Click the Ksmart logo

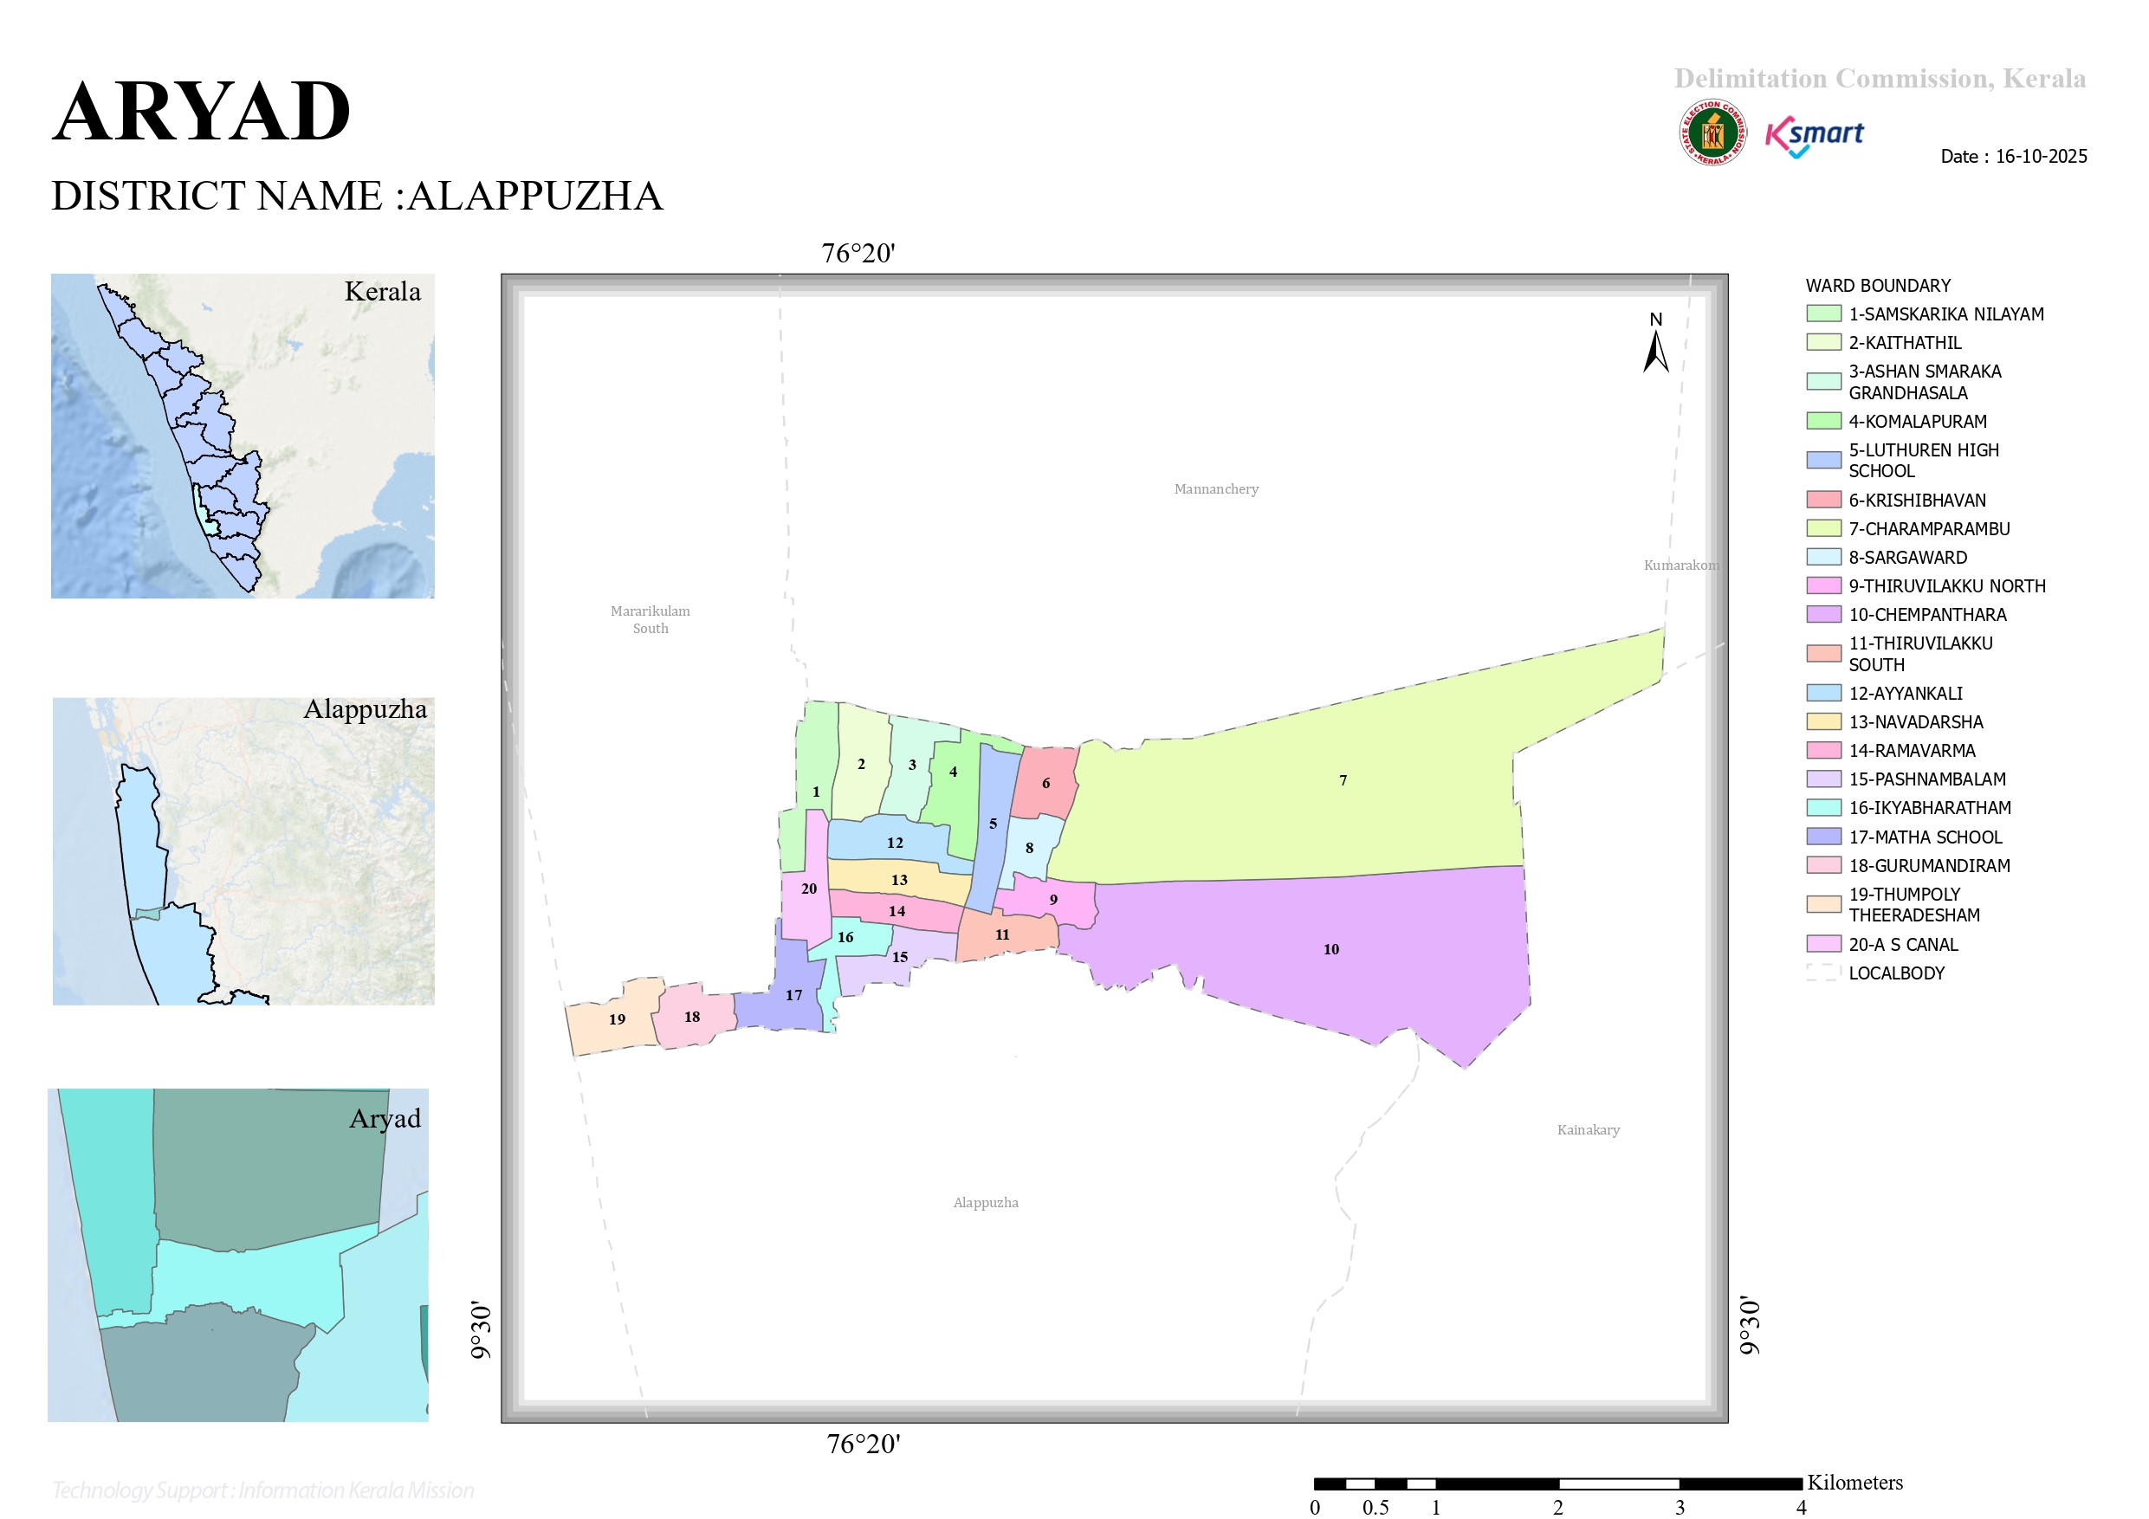pos(1814,138)
